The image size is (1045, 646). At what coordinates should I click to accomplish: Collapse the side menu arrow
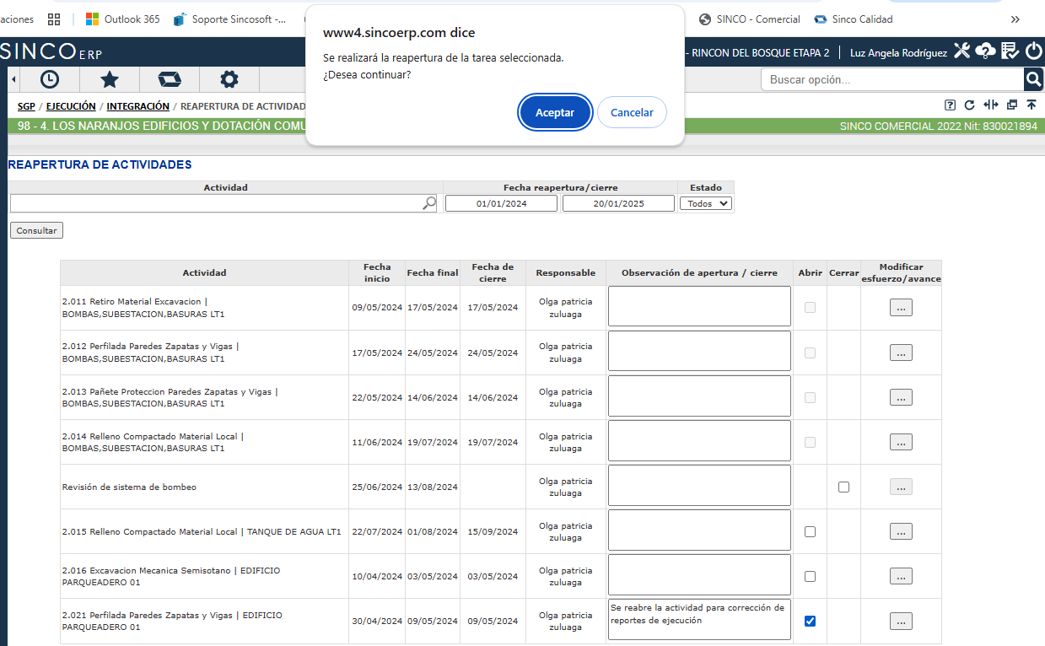point(14,79)
